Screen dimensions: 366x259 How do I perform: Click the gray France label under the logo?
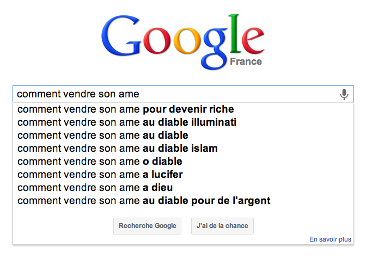(x=246, y=61)
